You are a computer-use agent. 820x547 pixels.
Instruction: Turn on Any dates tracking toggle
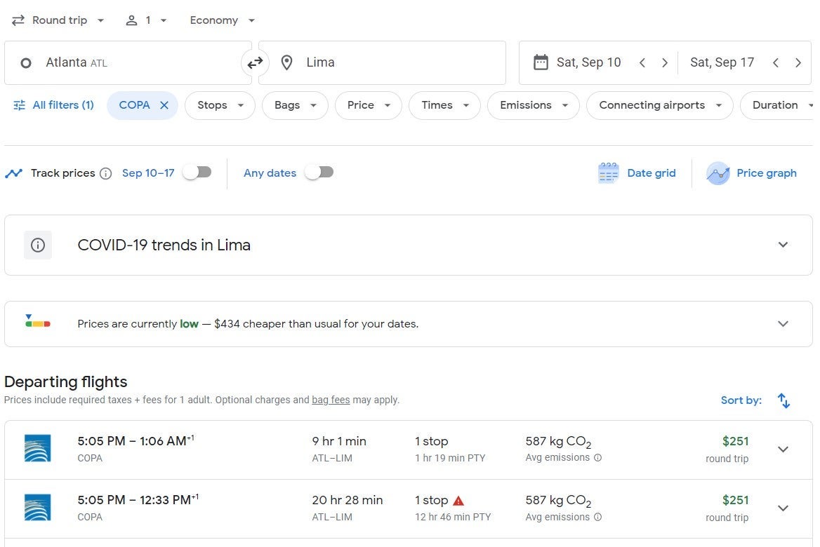[x=319, y=173]
